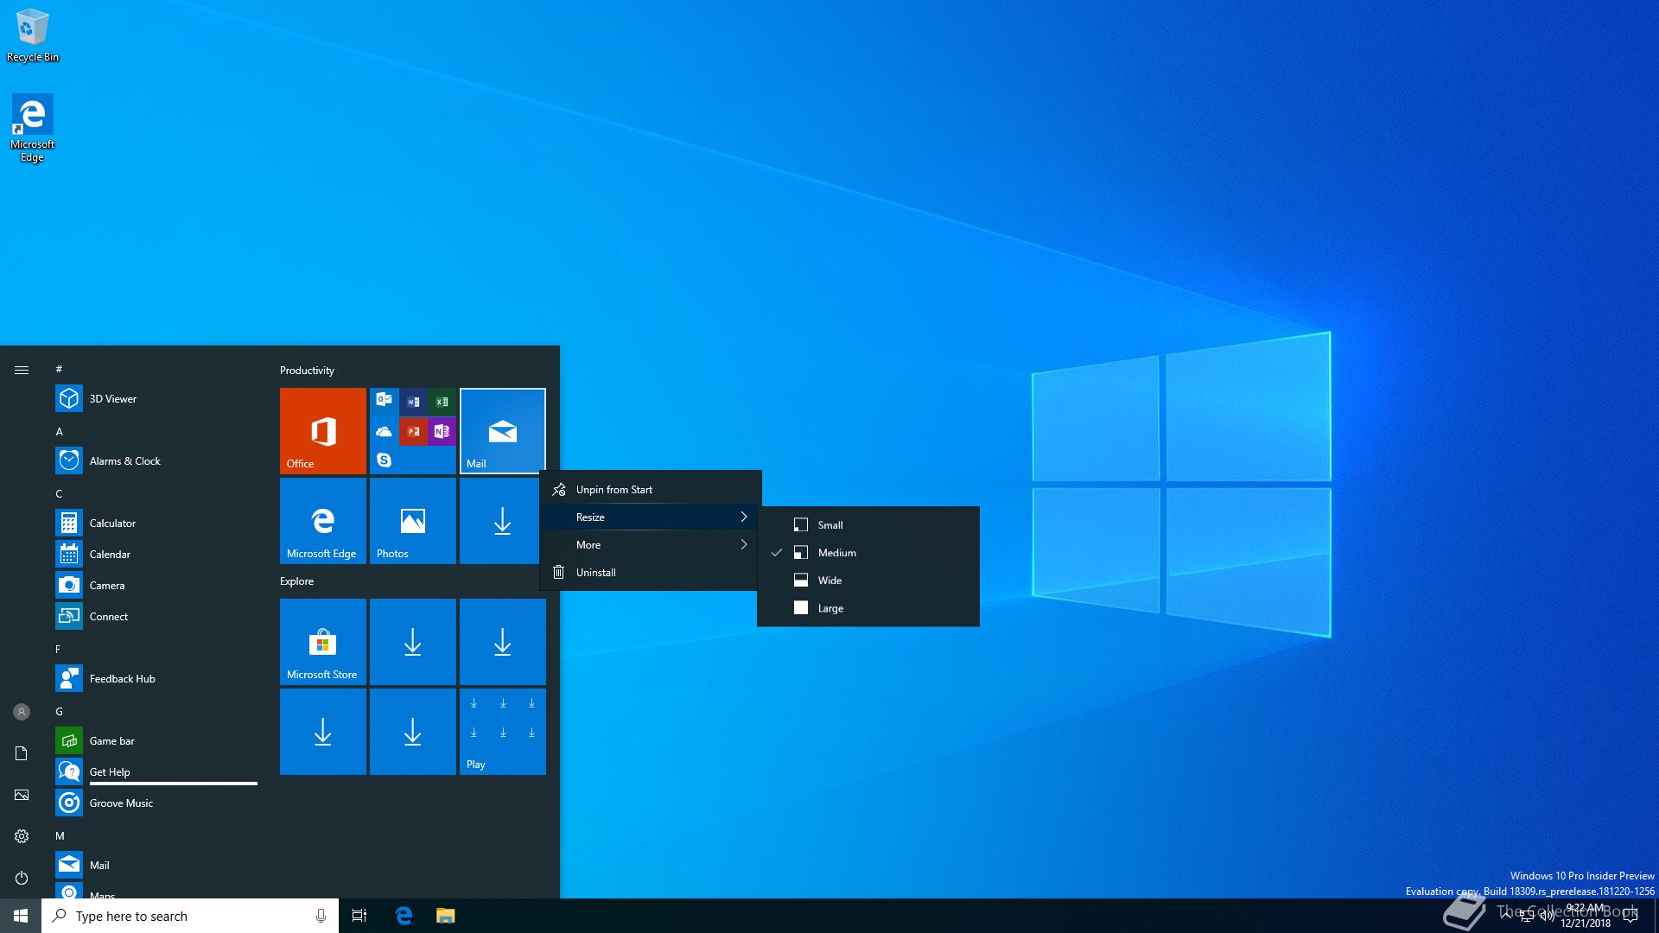
Task: Click the Outlook icon in Office folder tile
Action: pyautogui.click(x=385, y=400)
